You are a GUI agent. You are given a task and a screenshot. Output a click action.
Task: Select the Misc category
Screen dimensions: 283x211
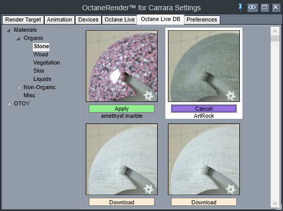click(x=29, y=95)
